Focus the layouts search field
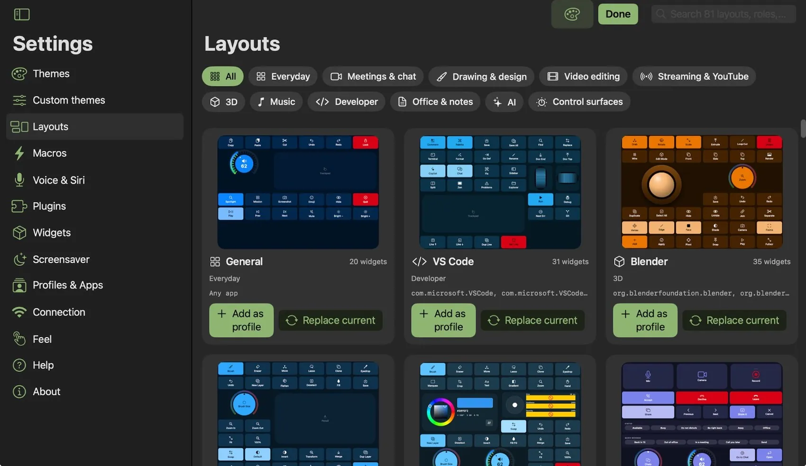Screen dimensions: 806x466 point(724,14)
